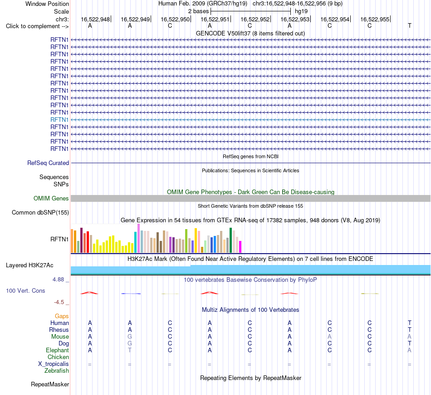Viewport: 431px width, 395px height.
Task: Click 'Repeating Elements by RepeatMasker' title
Action: pos(250,378)
